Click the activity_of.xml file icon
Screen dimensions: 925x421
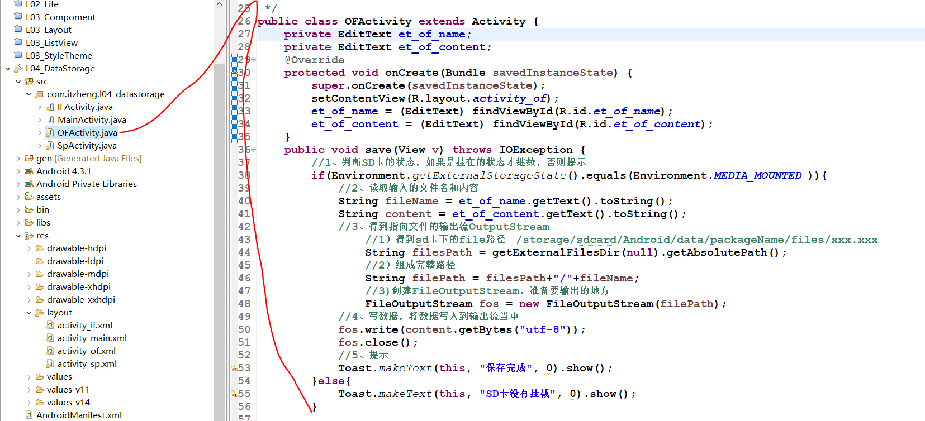pyautogui.click(x=50, y=351)
